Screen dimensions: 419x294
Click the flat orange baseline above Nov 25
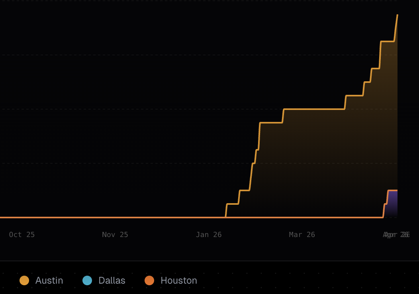click(115, 217)
